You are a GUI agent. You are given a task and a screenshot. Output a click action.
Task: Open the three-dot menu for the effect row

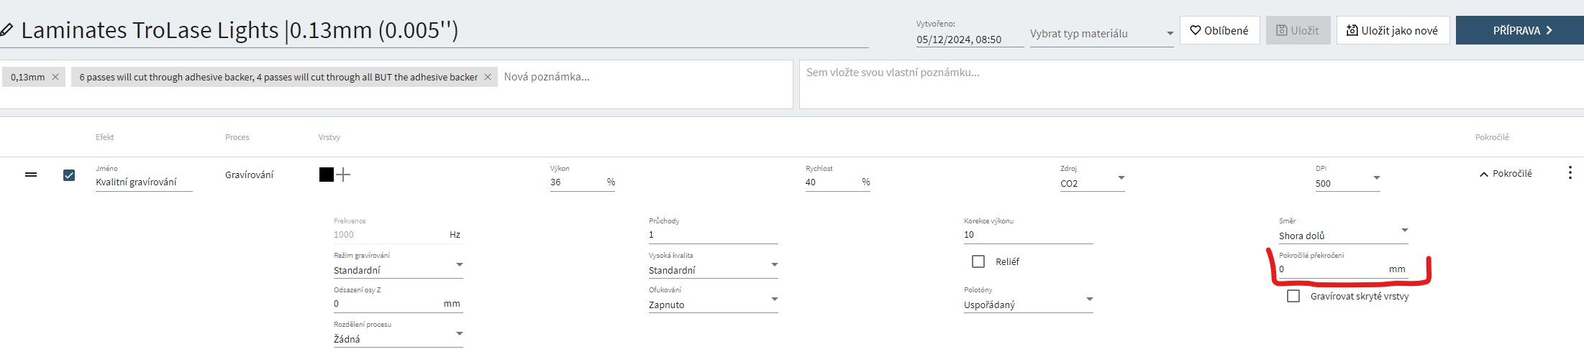(1570, 172)
